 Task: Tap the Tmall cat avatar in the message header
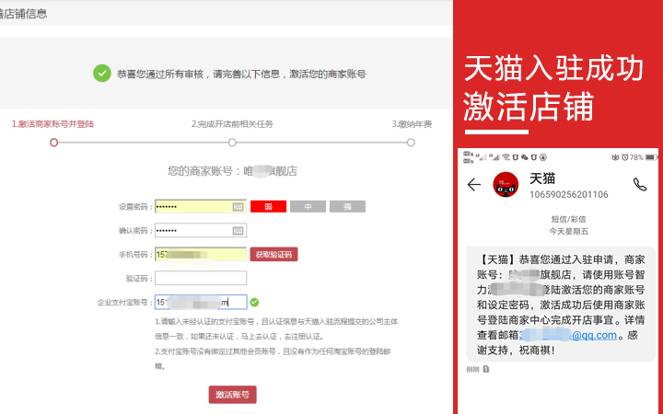[x=506, y=185]
